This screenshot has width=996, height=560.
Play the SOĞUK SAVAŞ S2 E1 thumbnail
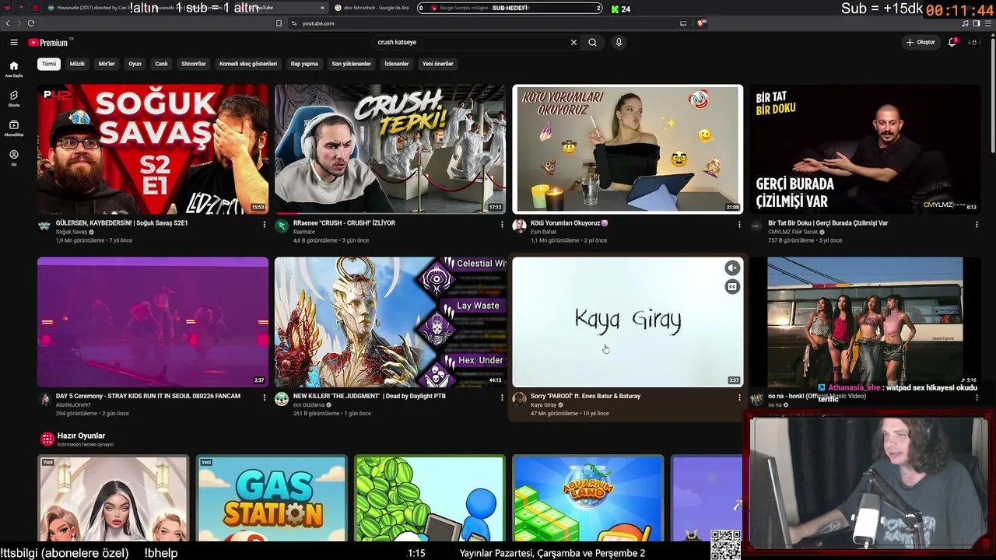pos(153,149)
